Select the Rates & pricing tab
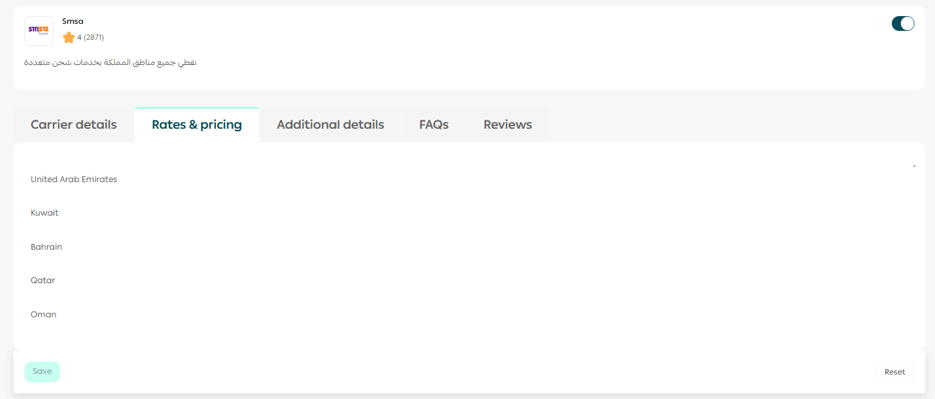The width and height of the screenshot is (935, 399). [197, 125]
